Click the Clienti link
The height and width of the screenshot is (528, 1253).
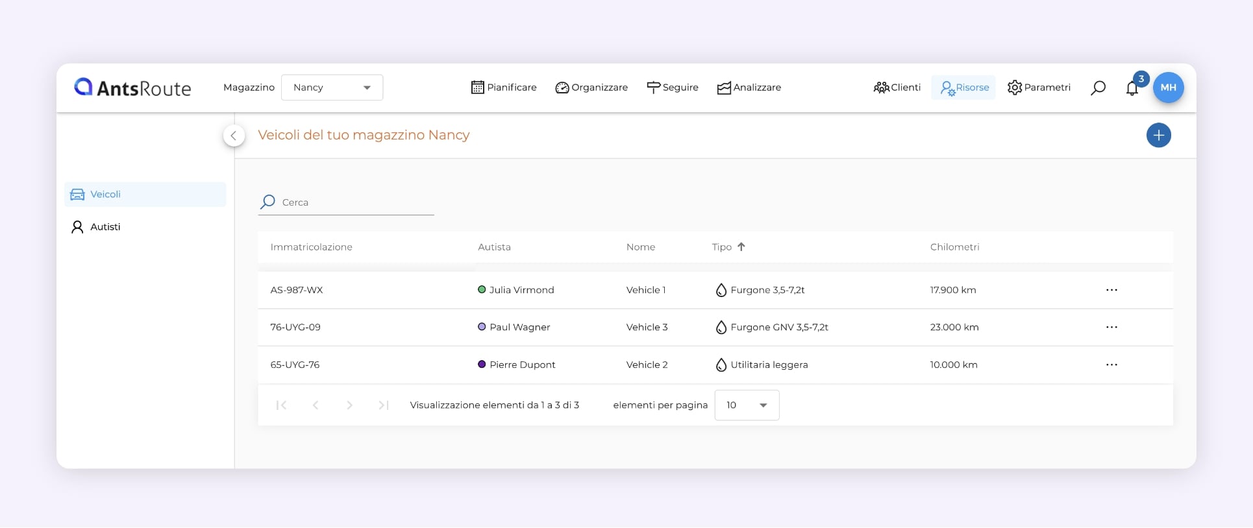tap(897, 88)
